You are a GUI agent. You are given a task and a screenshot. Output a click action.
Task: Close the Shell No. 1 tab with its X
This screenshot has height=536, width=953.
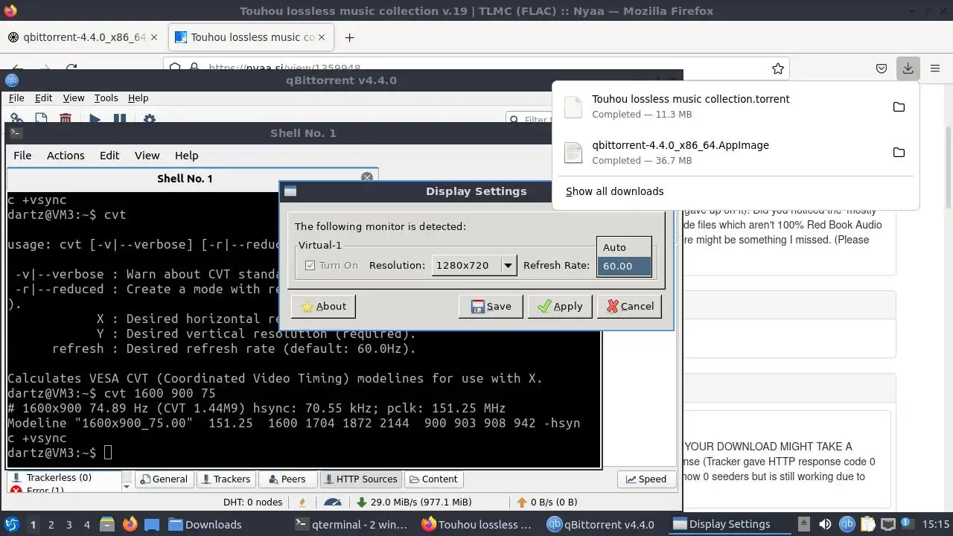click(366, 178)
